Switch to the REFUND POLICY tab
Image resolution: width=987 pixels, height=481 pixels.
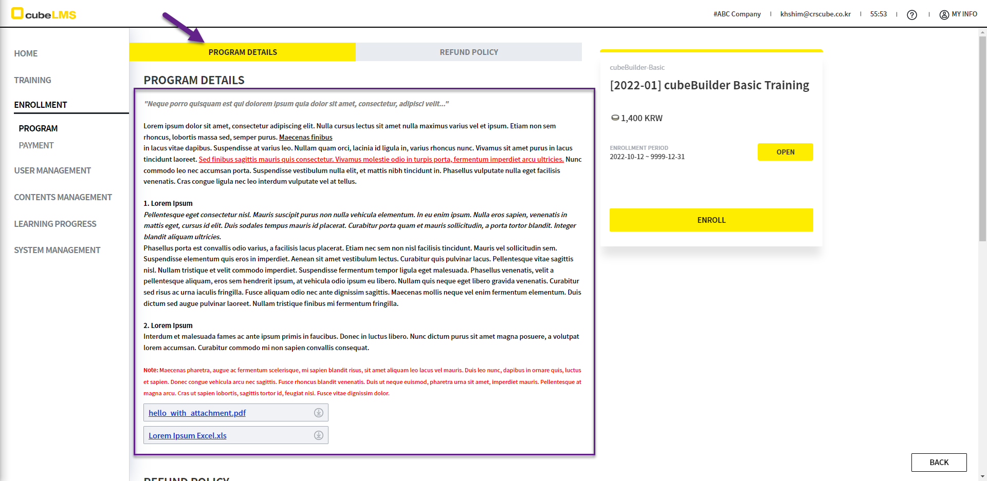tap(468, 52)
